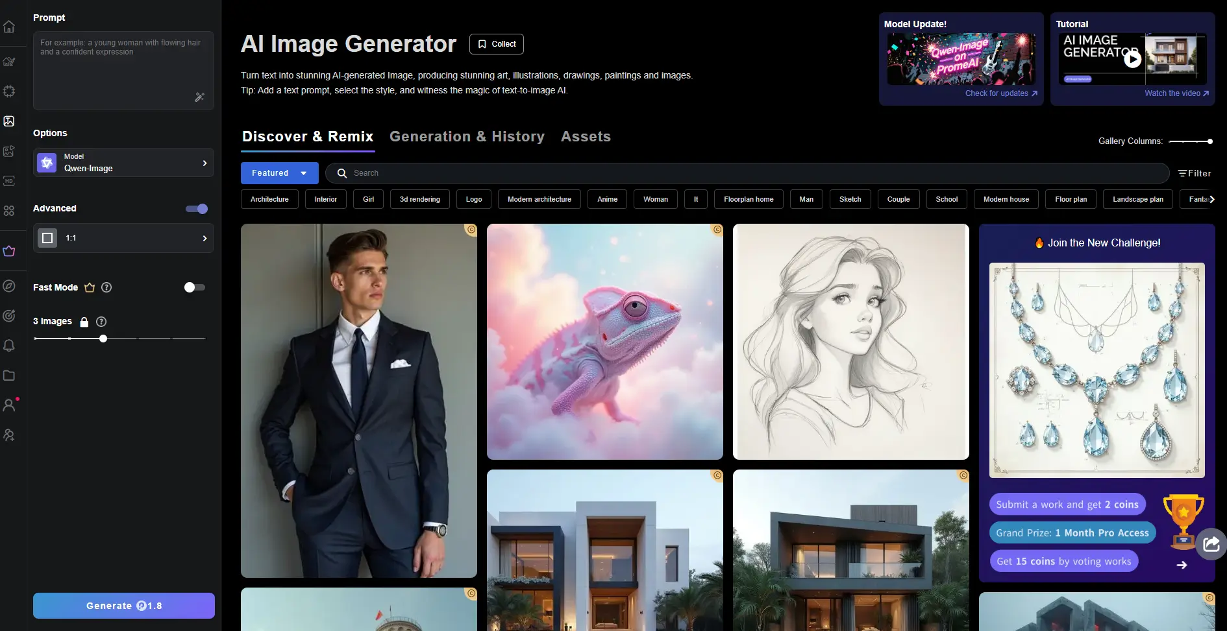Viewport: 1227px width, 631px height.
Task: Open the folder icon in sidebar
Action: point(9,375)
